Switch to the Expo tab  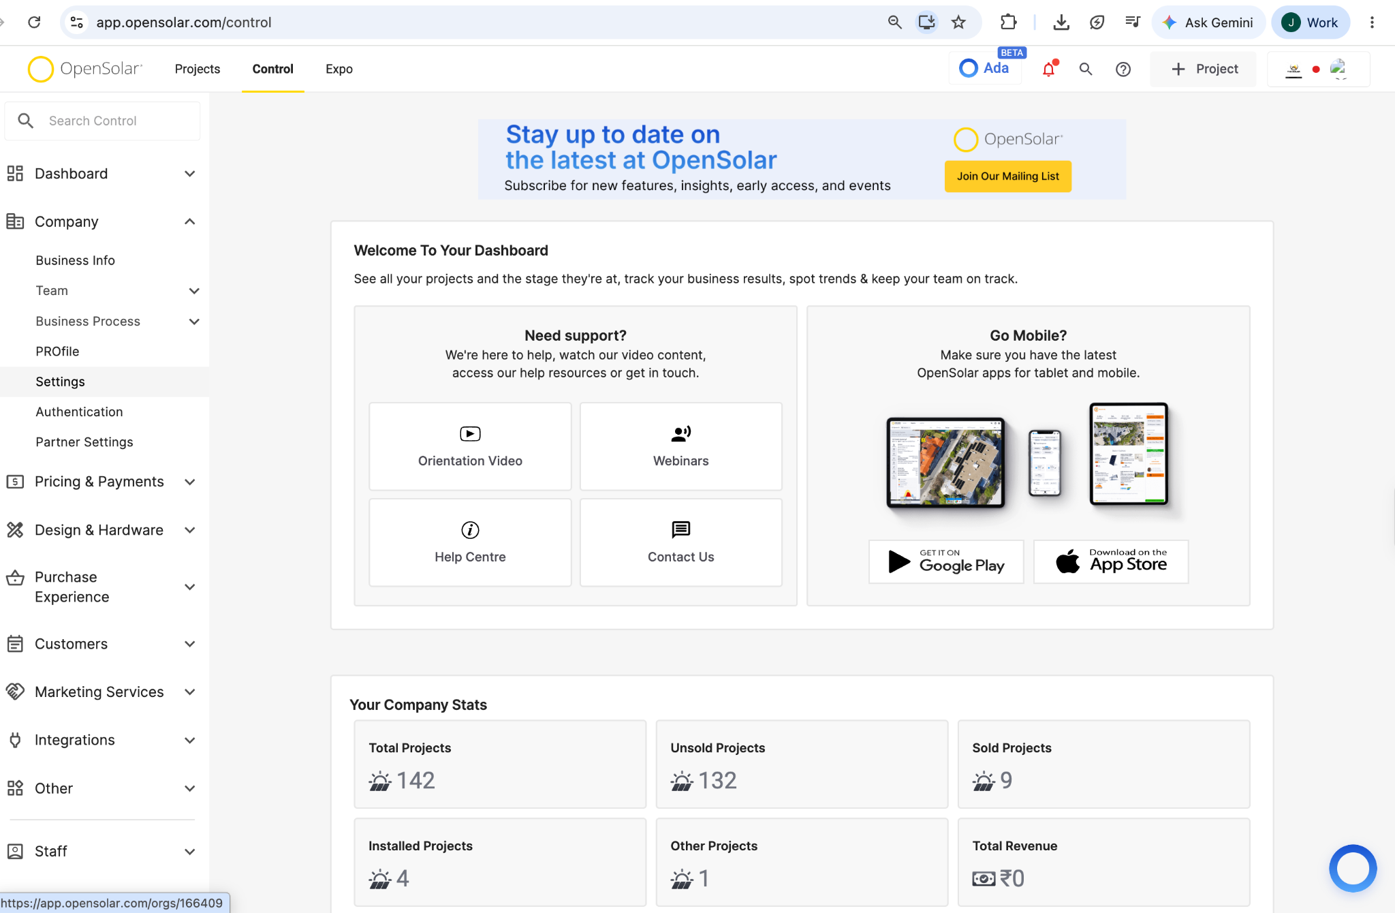tap(339, 69)
